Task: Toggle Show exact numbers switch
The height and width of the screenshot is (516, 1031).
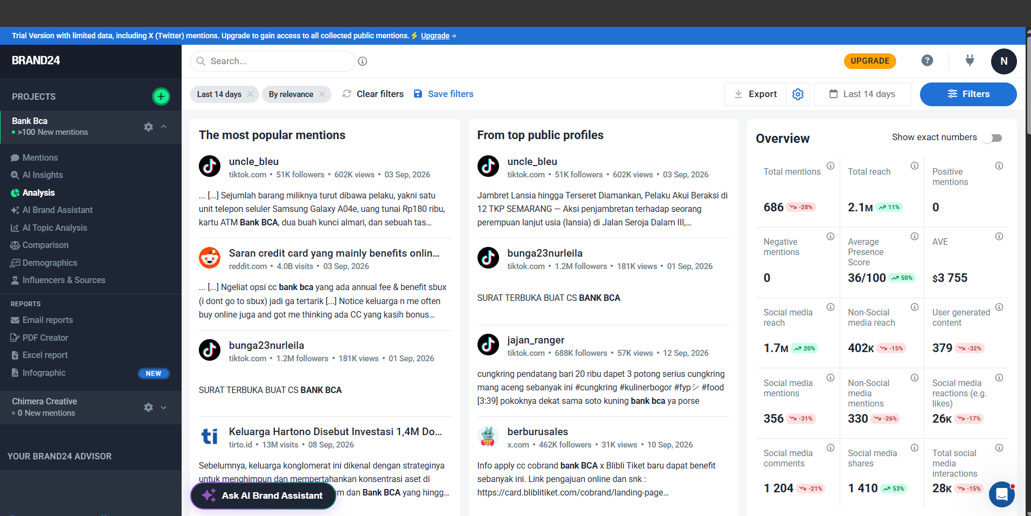Action: pyautogui.click(x=993, y=137)
